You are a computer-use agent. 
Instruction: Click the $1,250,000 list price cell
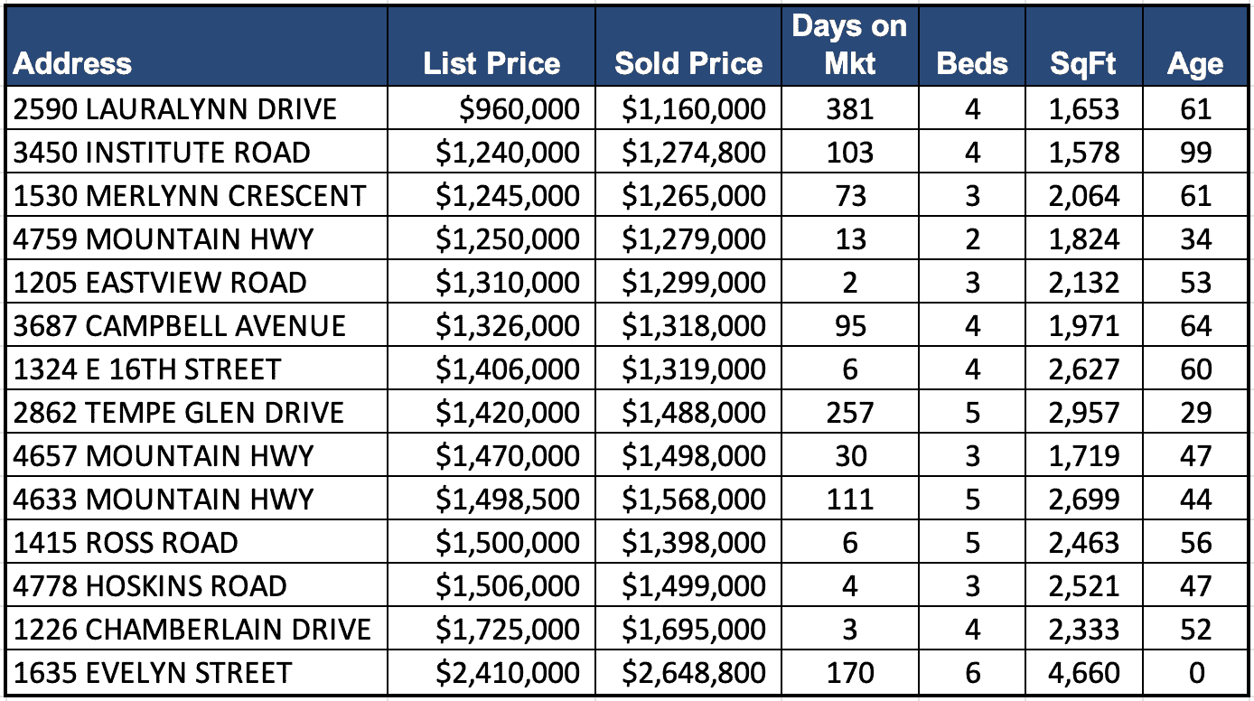click(507, 239)
